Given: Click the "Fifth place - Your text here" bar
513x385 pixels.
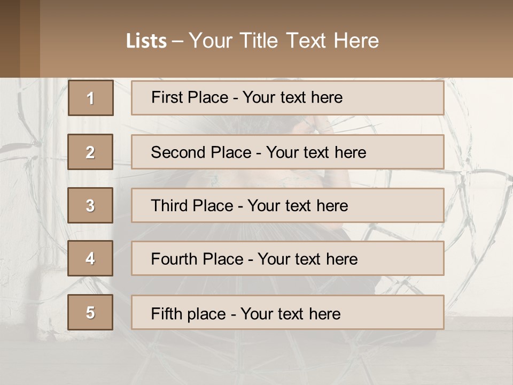Looking at the screenshot, I should click(x=287, y=313).
